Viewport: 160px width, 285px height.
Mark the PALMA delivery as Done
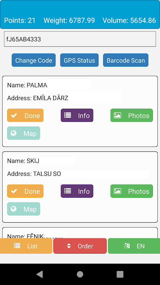(25, 115)
